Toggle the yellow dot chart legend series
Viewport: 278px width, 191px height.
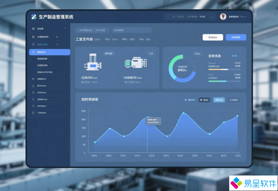point(201,100)
